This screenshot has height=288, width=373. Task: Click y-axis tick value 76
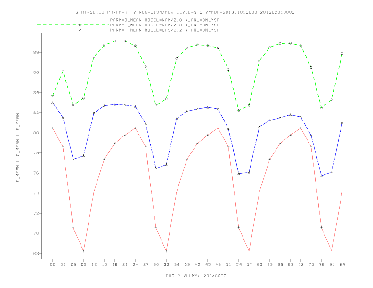(36, 173)
